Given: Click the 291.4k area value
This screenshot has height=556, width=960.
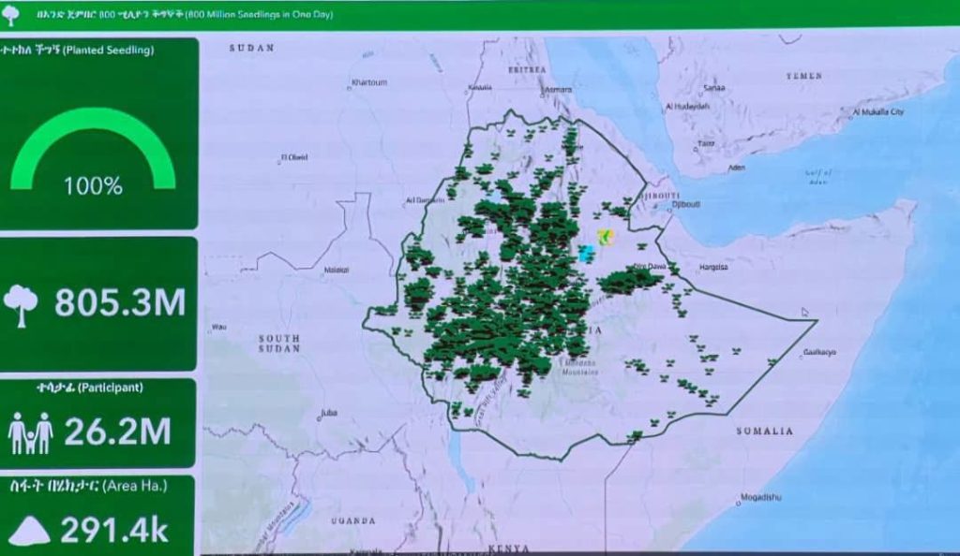Looking at the screenshot, I should pos(113,531).
